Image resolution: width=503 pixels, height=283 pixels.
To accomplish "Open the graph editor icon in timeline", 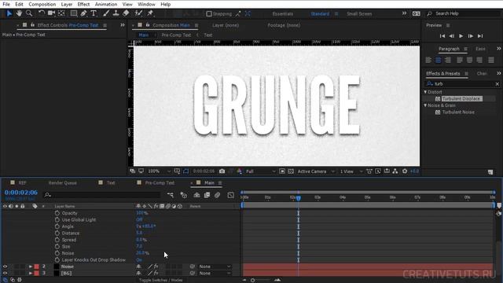I will pos(230,195).
